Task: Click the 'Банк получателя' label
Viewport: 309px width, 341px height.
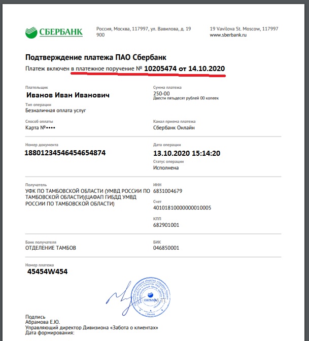Action: 41,242
